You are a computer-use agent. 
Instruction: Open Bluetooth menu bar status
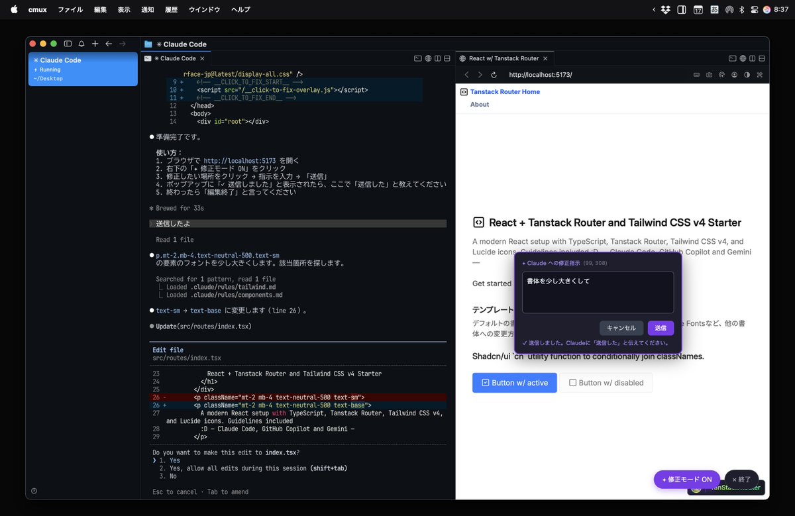pos(742,9)
